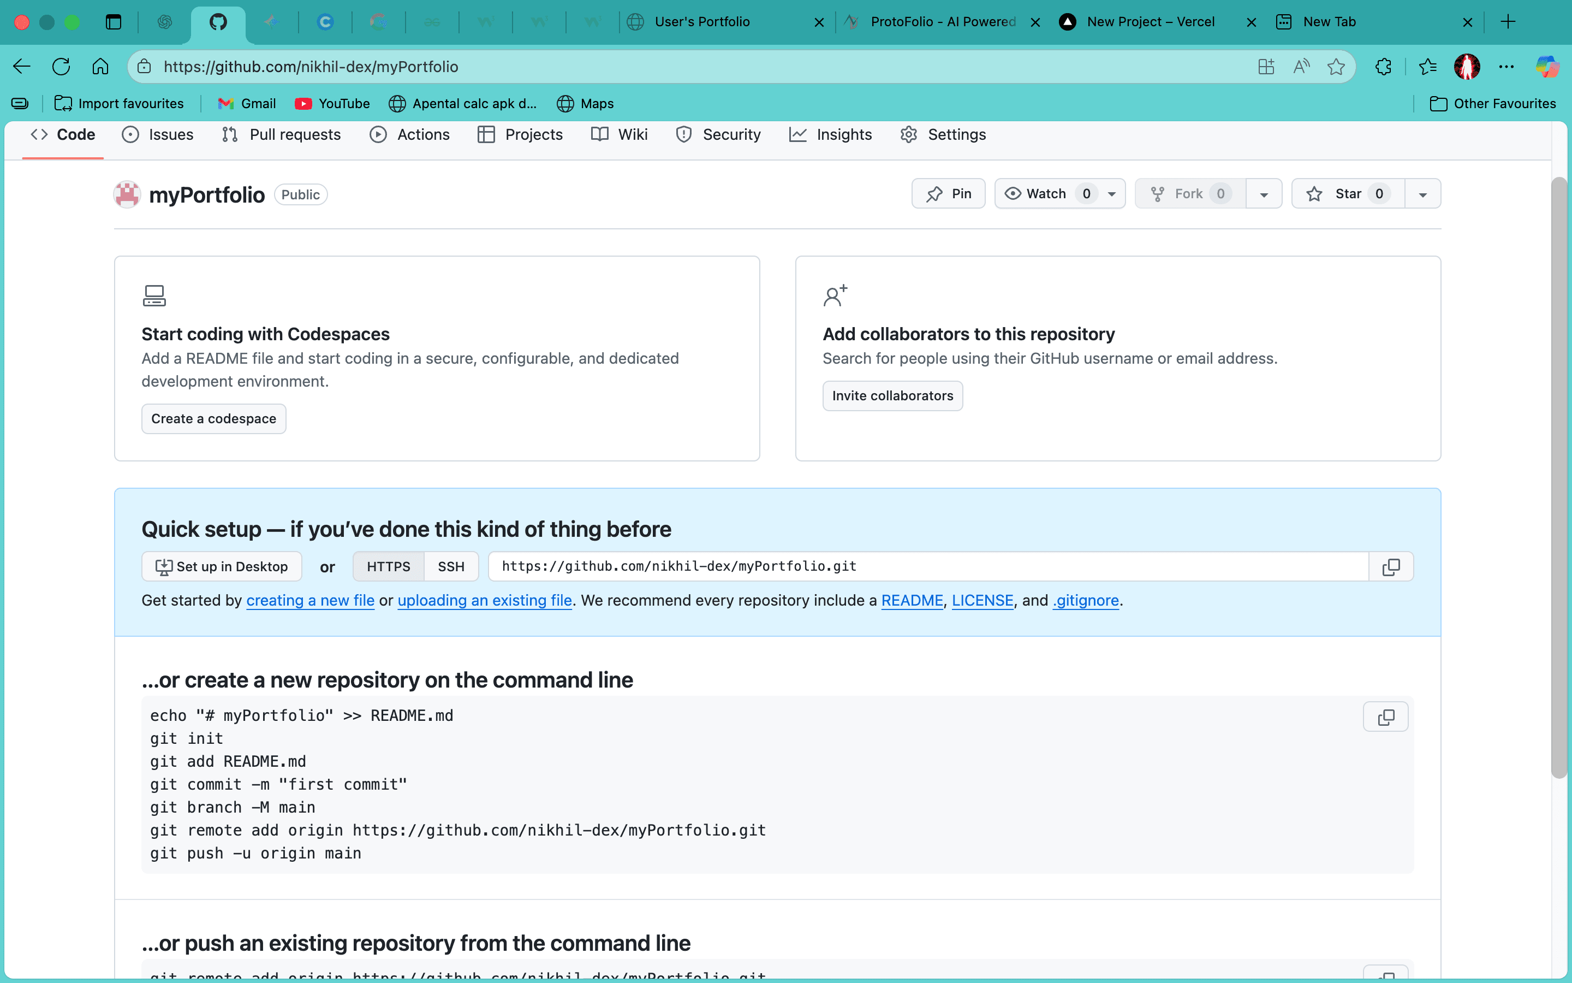The width and height of the screenshot is (1572, 983).
Task: View site information lock icon
Action: click(144, 66)
